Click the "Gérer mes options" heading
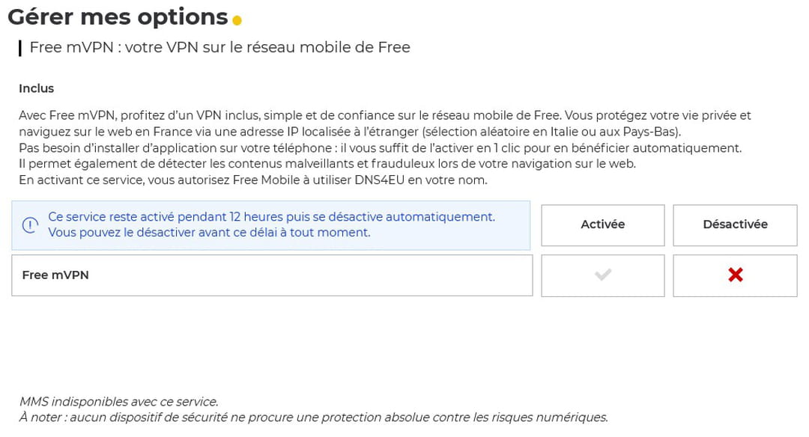 pos(118,16)
